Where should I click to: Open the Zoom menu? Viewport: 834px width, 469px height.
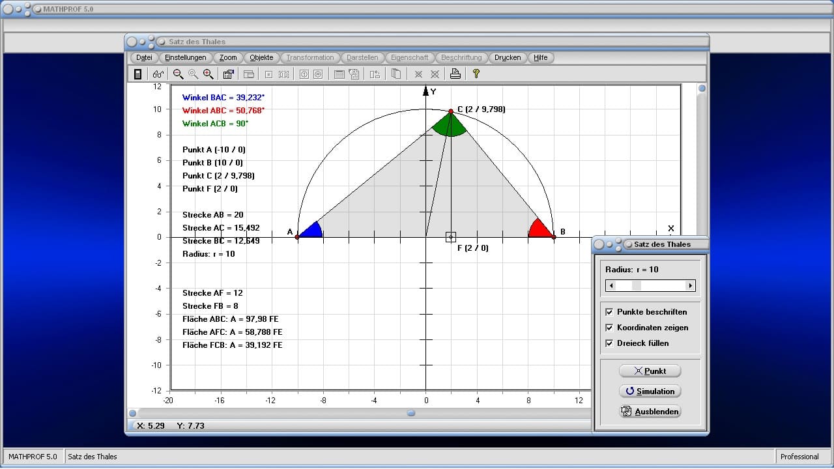tap(228, 57)
